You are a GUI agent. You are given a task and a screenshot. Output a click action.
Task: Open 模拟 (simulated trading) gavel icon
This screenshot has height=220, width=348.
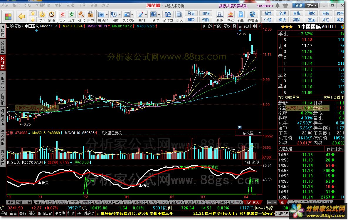(81, 17)
